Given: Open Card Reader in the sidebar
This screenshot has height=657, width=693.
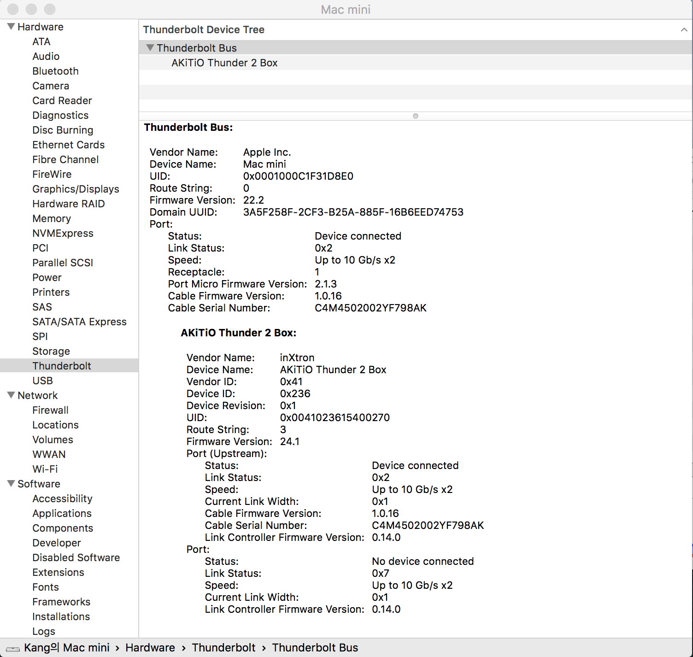Looking at the screenshot, I should click(x=62, y=100).
